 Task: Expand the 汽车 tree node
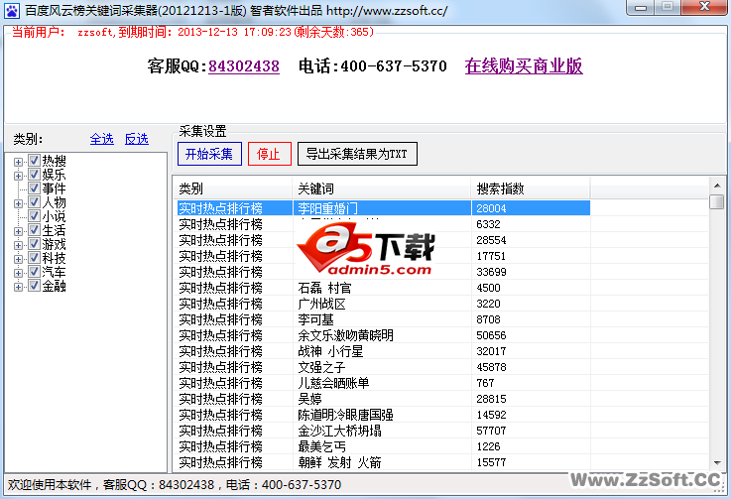pyautogui.click(x=18, y=273)
